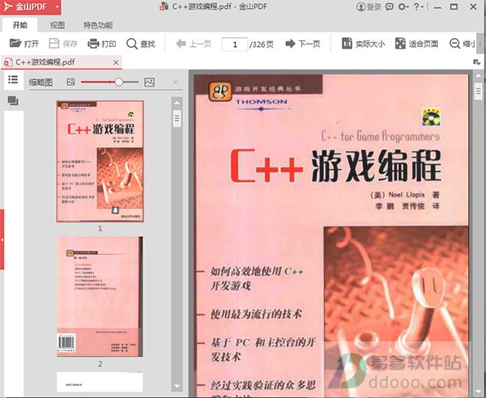The height and width of the screenshot is (398, 486).
Task: Expand toolbar overflow arrow at right end
Action: 480,44
